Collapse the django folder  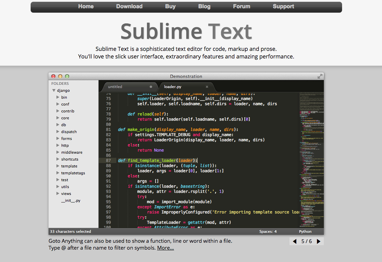coord(54,90)
